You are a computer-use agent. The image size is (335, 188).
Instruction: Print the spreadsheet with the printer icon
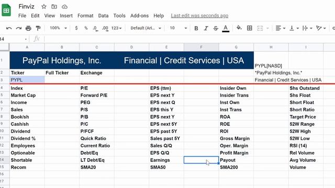(x=28, y=28)
